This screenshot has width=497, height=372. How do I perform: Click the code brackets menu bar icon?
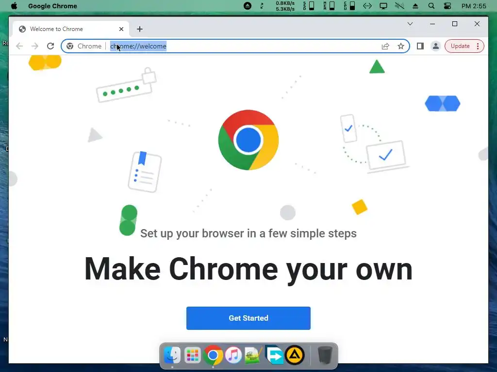(367, 6)
